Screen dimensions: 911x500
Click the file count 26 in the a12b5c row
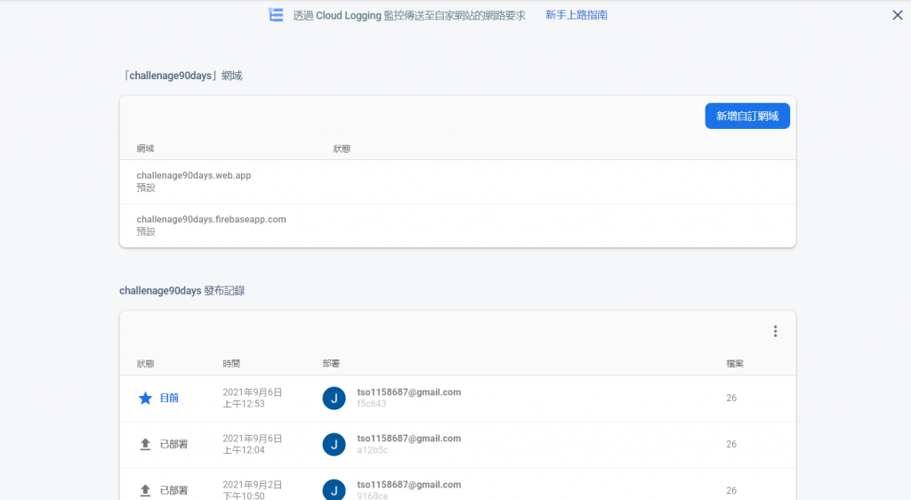731,444
